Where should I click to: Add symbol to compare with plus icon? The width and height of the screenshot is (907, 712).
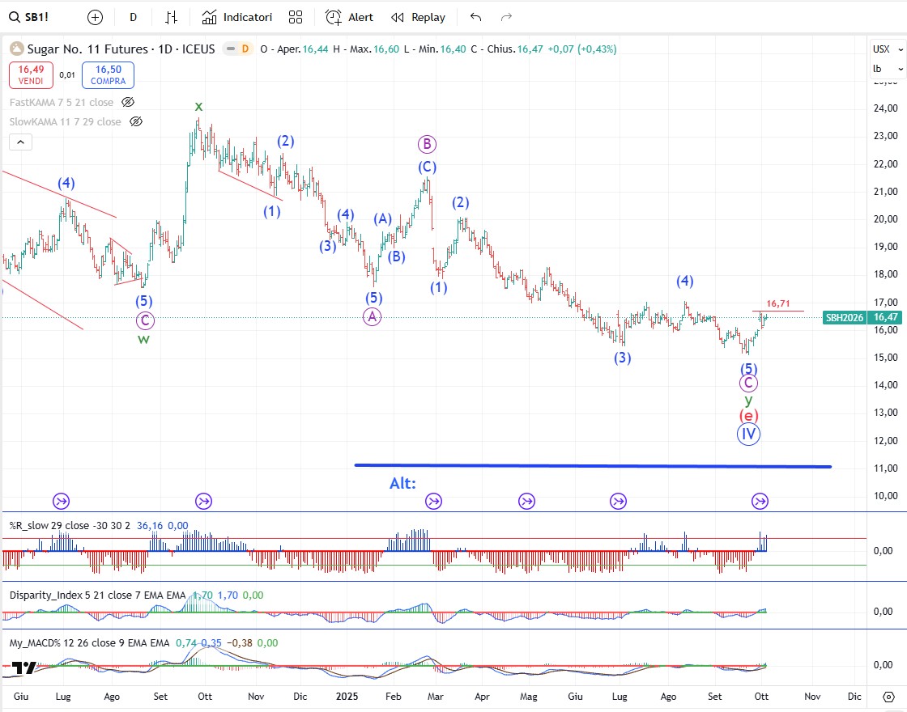(x=95, y=17)
